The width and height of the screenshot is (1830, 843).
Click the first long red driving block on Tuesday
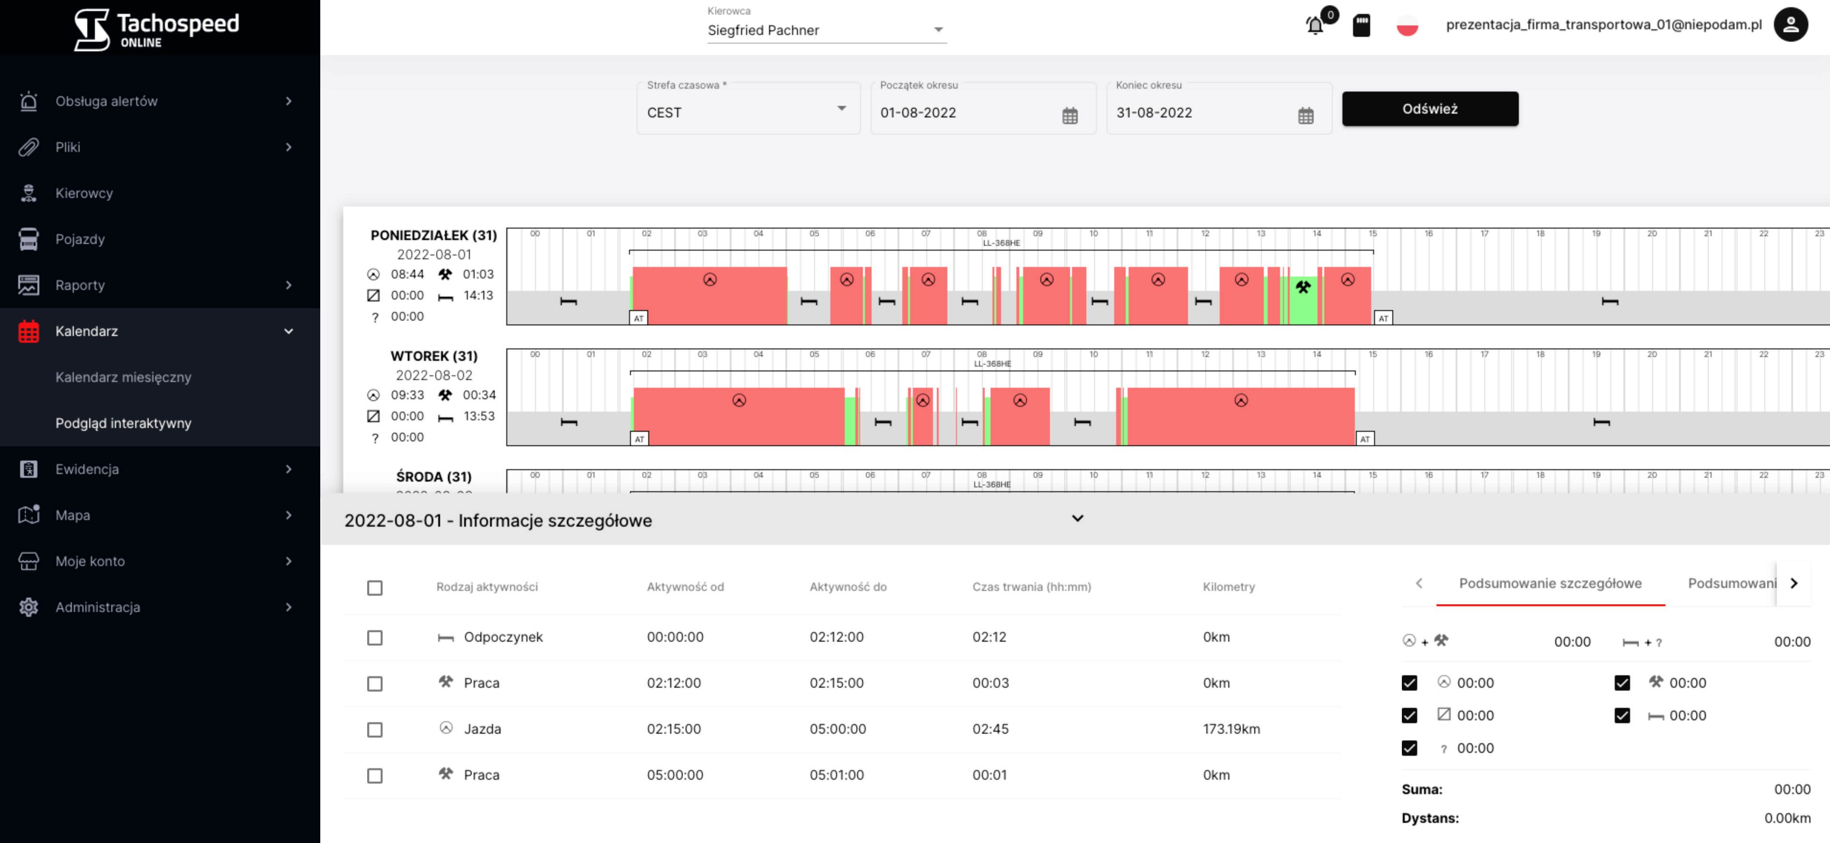pyautogui.click(x=739, y=419)
